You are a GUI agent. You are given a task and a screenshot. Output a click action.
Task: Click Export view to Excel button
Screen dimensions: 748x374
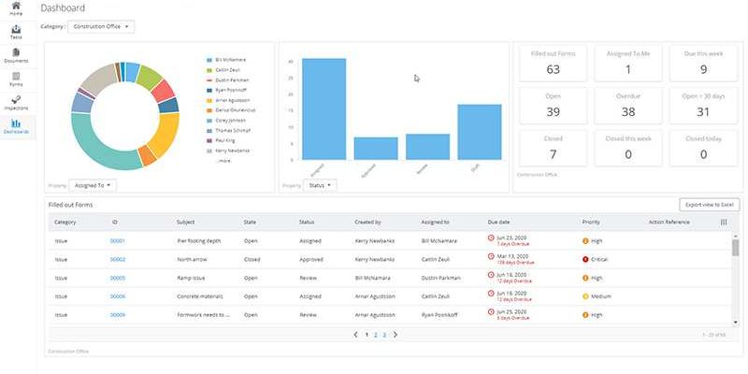(709, 204)
